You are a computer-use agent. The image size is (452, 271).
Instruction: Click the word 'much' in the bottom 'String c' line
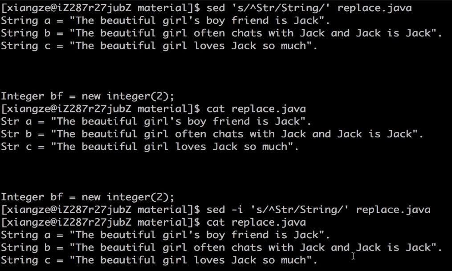pos(293,260)
